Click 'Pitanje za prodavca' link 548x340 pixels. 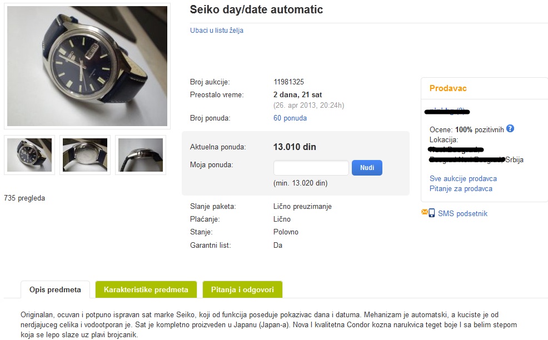point(461,189)
